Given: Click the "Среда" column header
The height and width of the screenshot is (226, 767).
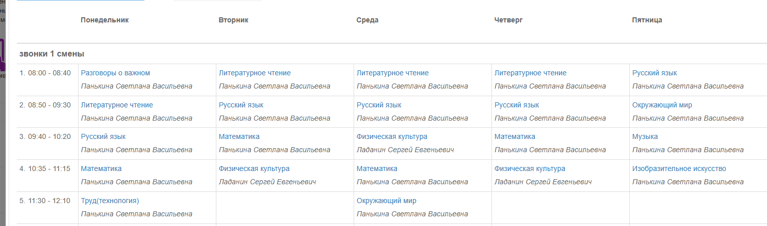Looking at the screenshot, I should point(367,20).
